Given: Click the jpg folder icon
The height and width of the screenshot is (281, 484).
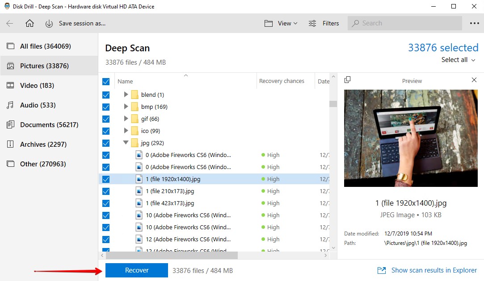Looking at the screenshot, I should click(135, 143).
